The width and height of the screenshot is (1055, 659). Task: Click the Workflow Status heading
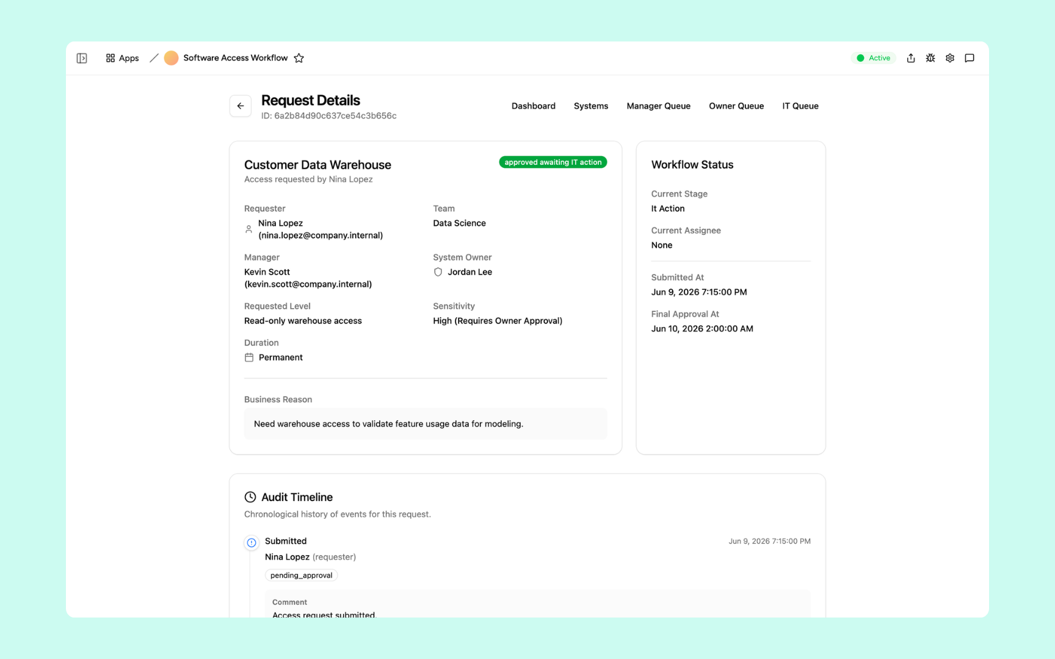(x=692, y=165)
